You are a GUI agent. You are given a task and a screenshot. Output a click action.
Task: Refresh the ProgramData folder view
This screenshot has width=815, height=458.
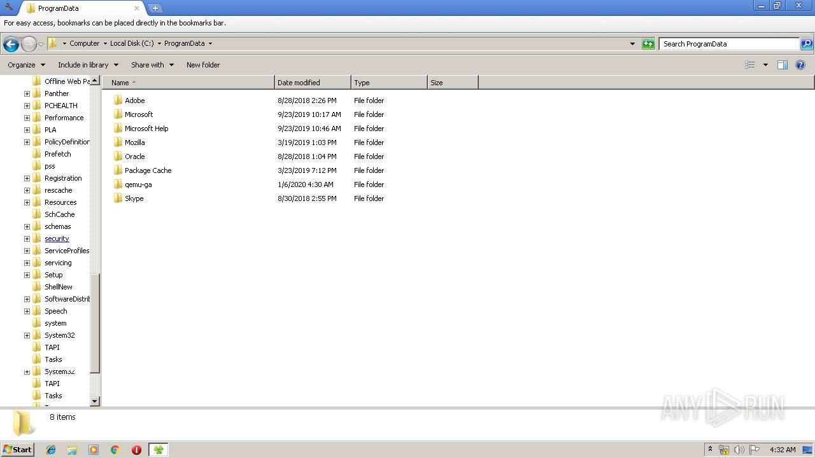(648, 44)
